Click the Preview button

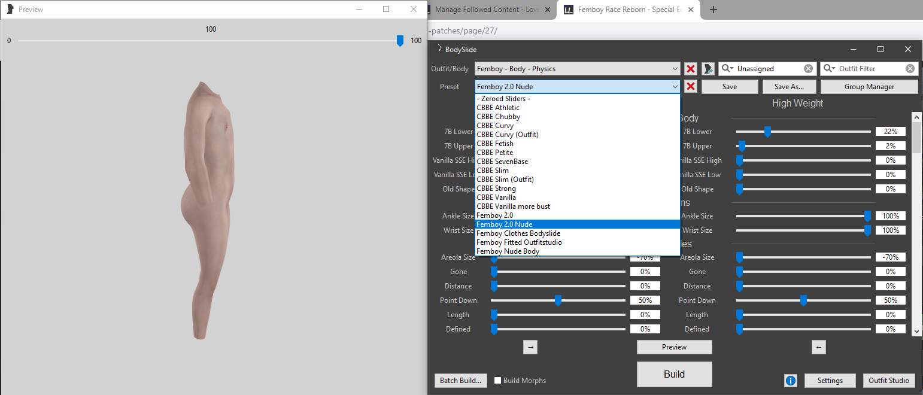[675, 347]
